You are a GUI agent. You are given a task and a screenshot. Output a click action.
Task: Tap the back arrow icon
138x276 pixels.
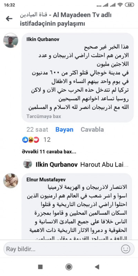pyautogui.click(x=9, y=19)
